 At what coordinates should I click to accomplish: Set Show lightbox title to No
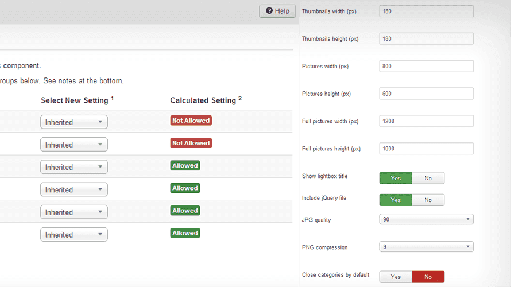click(x=428, y=179)
